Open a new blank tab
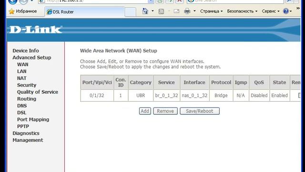Image resolution: width=305 pixels, height=172 pixels. coord(130,12)
